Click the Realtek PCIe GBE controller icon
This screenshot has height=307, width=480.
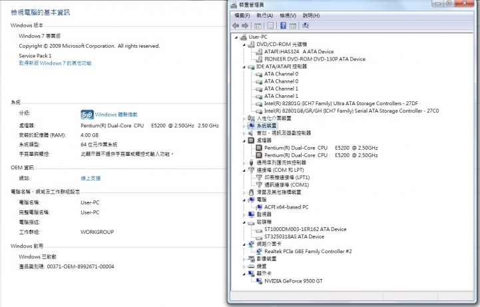point(259,251)
